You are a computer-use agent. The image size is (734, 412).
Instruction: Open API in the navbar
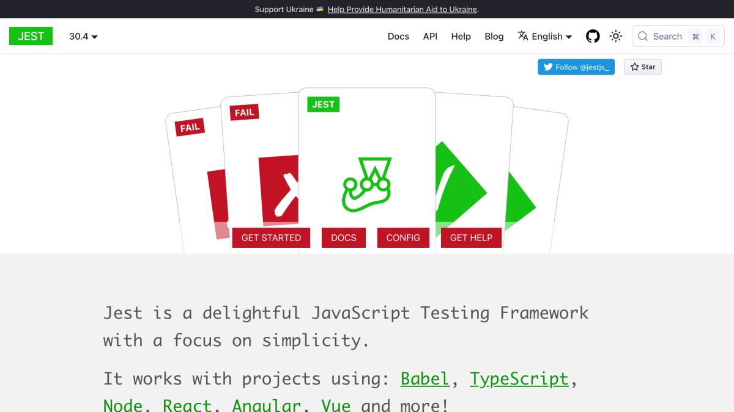(x=430, y=37)
